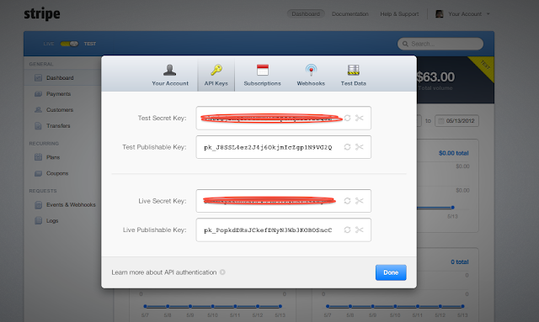Open the API Keys tab with key icon

point(216,75)
